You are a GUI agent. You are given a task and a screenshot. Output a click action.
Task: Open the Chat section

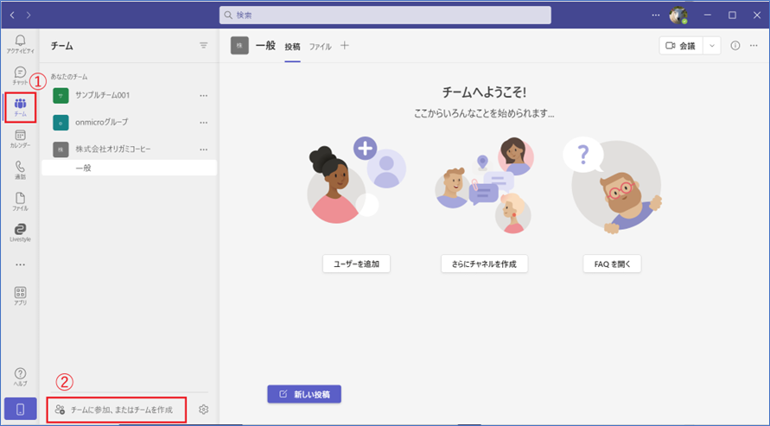tap(20, 75)
